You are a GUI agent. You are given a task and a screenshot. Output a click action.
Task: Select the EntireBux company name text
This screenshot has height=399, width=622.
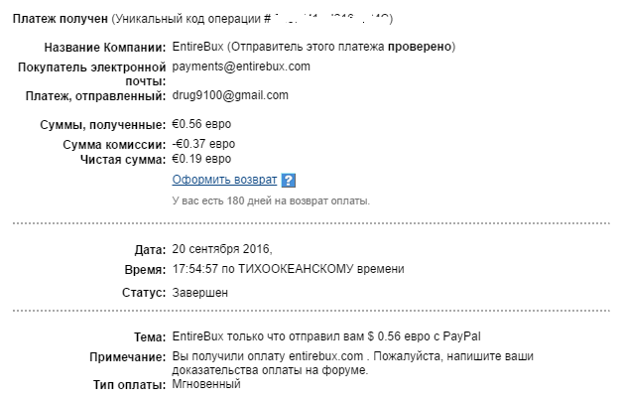click(x=197, y=47)
